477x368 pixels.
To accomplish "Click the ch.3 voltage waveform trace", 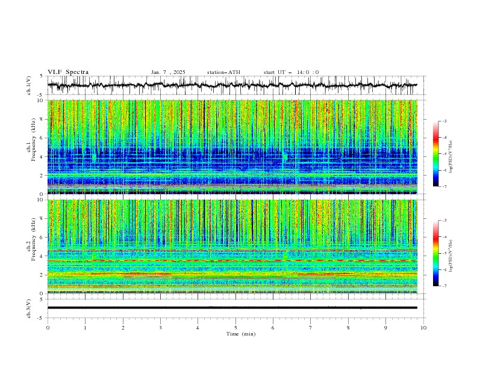I will point(232,308).
